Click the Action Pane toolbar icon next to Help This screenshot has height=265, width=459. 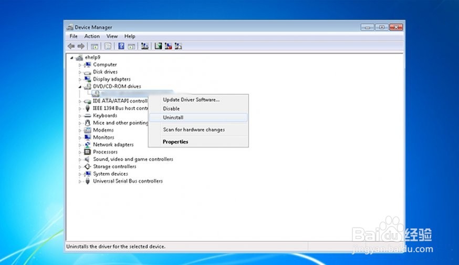point(131,46)
